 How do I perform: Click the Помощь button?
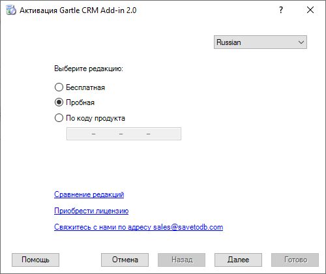pyautogui.click(x=35, y=260)
